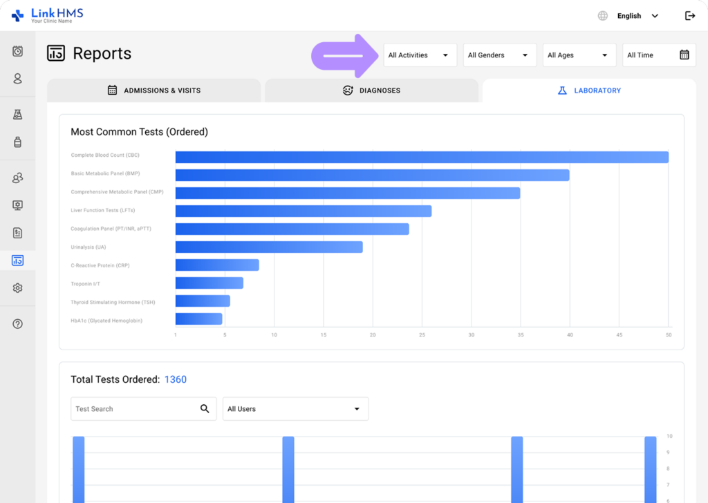
Task: Expand the All Genders filter
Action: (x=499, y=55)
